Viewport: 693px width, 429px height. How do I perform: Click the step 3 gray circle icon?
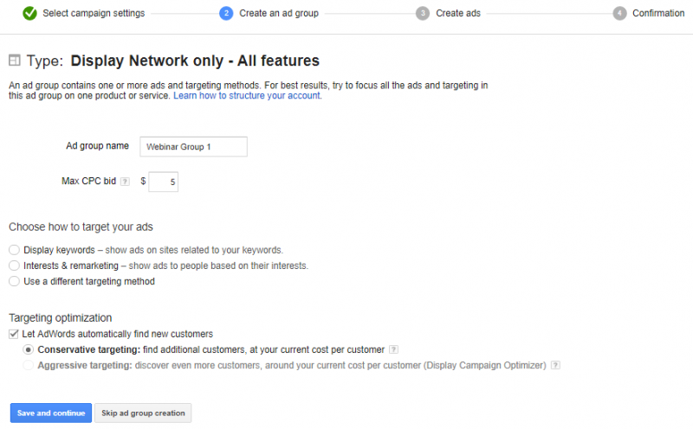pos(423,13)
